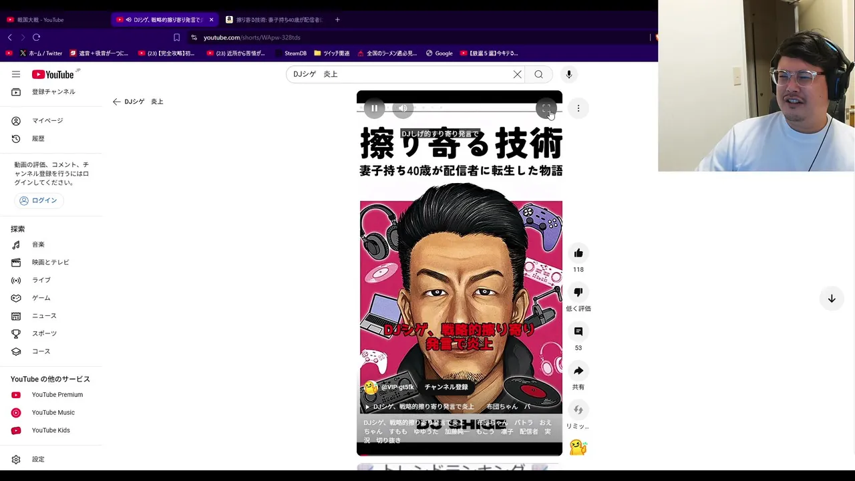Screen dimensions: 855x481
Task: Open the 【厳選5選】今キテる bookmark
Action: 489,53
